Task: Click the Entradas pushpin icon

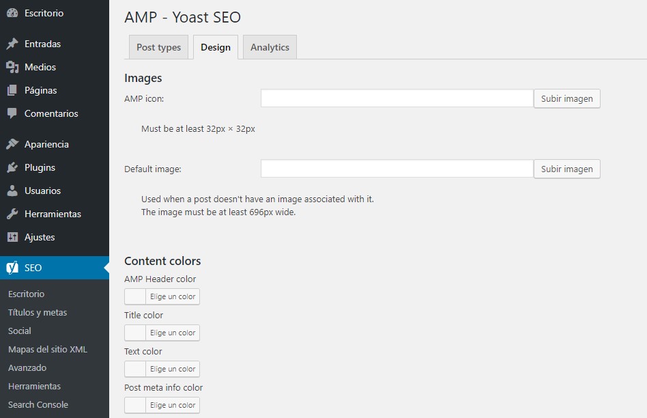Action: tap(12, 44)
